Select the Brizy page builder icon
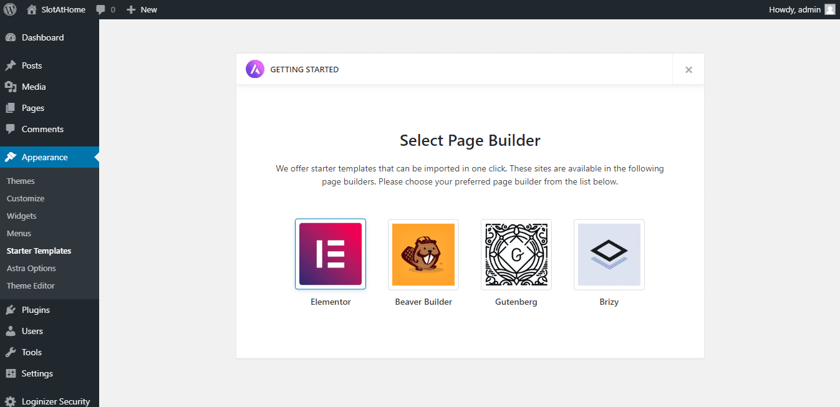 coord(609,254)
